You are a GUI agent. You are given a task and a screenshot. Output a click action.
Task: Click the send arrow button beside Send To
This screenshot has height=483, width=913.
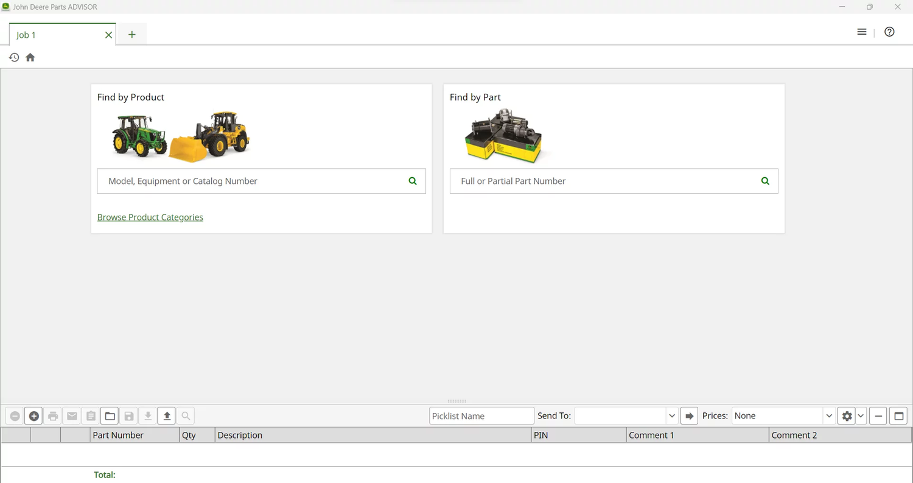coord(689,416)
